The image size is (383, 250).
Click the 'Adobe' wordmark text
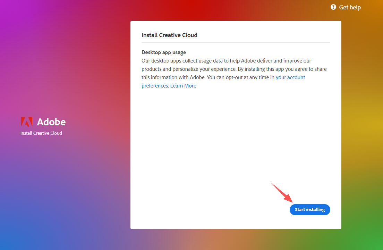[51, 122]
